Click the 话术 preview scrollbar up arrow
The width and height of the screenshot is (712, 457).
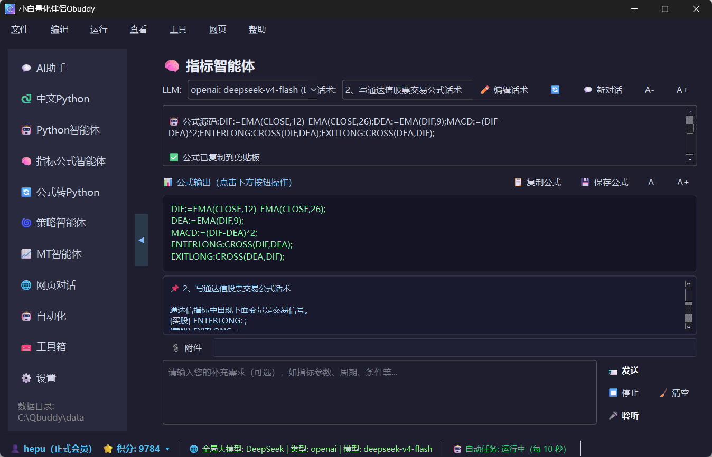[688, 284]
